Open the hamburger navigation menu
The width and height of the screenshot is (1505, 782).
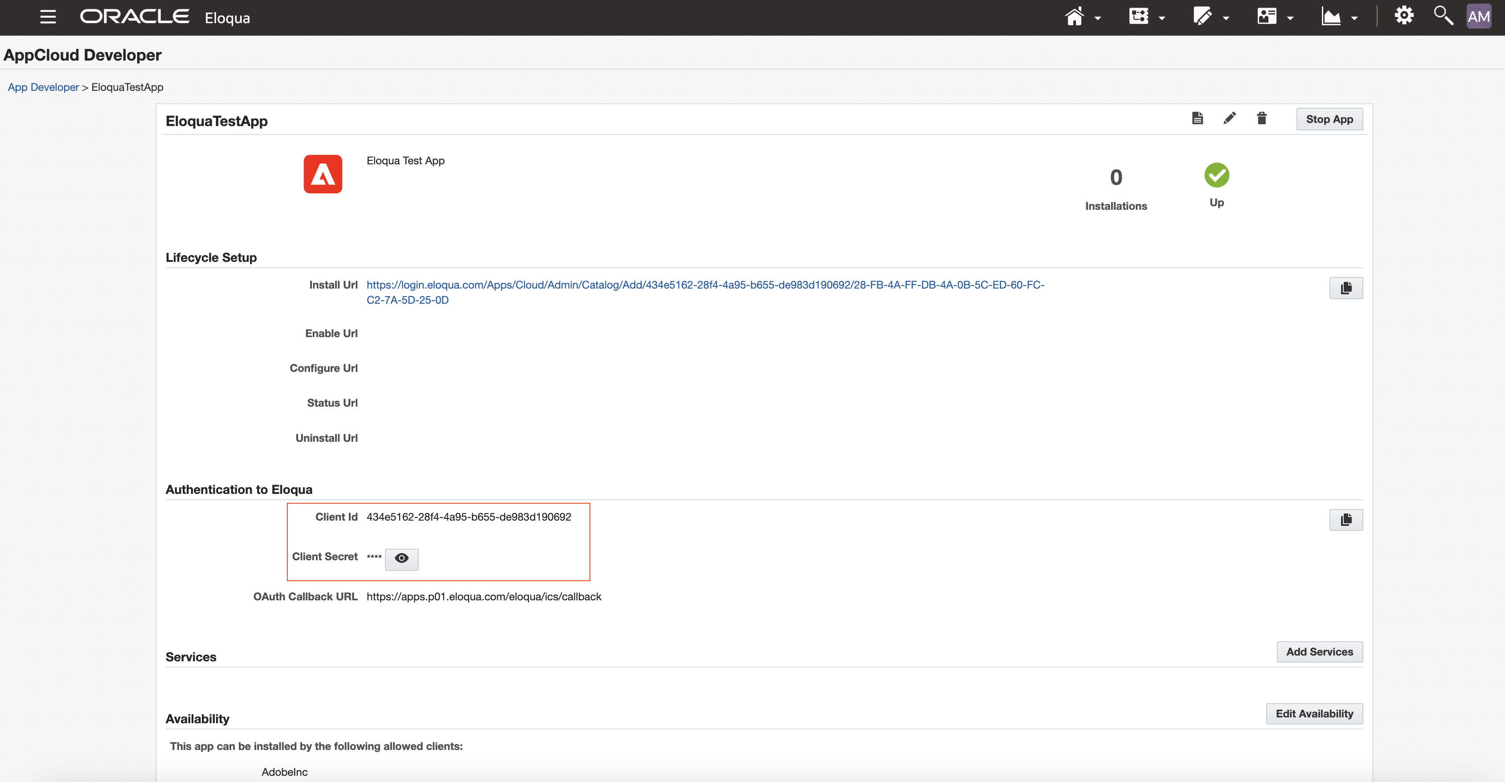[48, 17]
